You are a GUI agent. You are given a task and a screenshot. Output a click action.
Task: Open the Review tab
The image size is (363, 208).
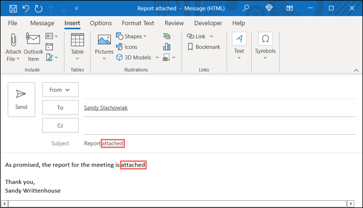coord(174,23)
